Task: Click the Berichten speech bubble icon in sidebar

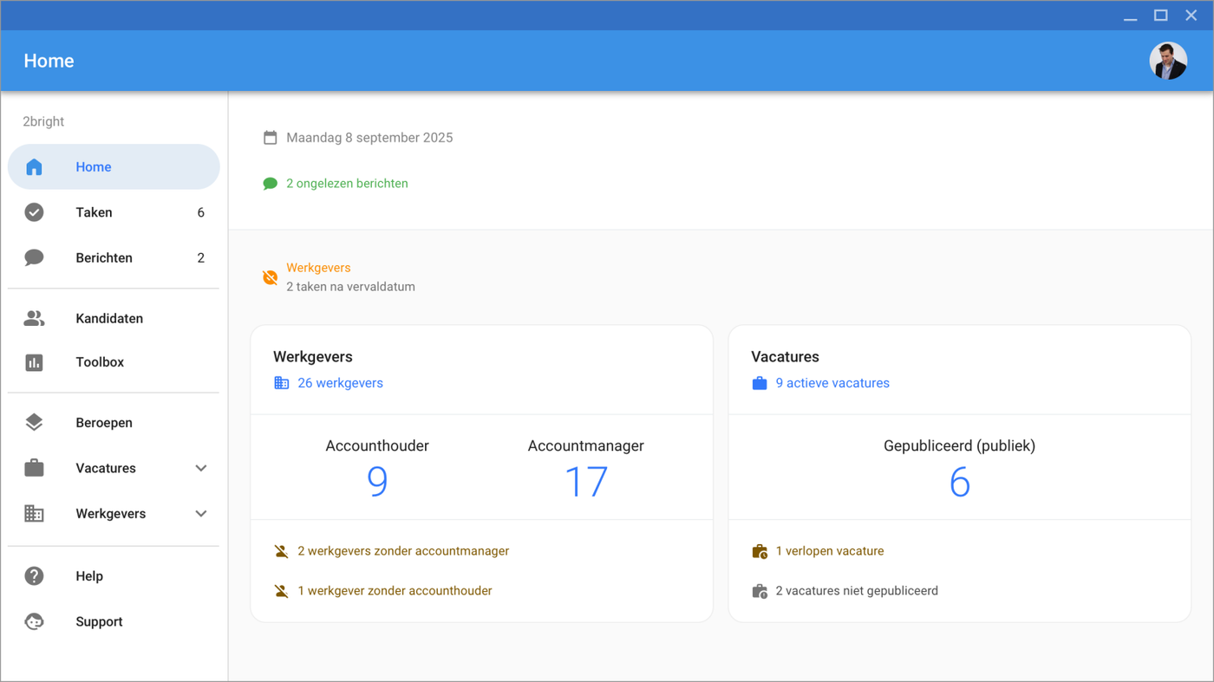Action: click(34, 257)
